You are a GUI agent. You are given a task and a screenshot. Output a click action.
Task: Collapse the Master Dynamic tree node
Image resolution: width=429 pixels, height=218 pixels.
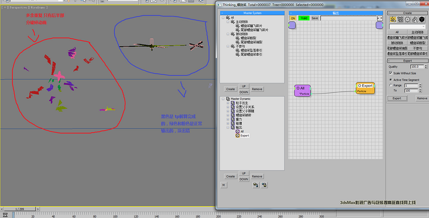[x=223, y=99]
